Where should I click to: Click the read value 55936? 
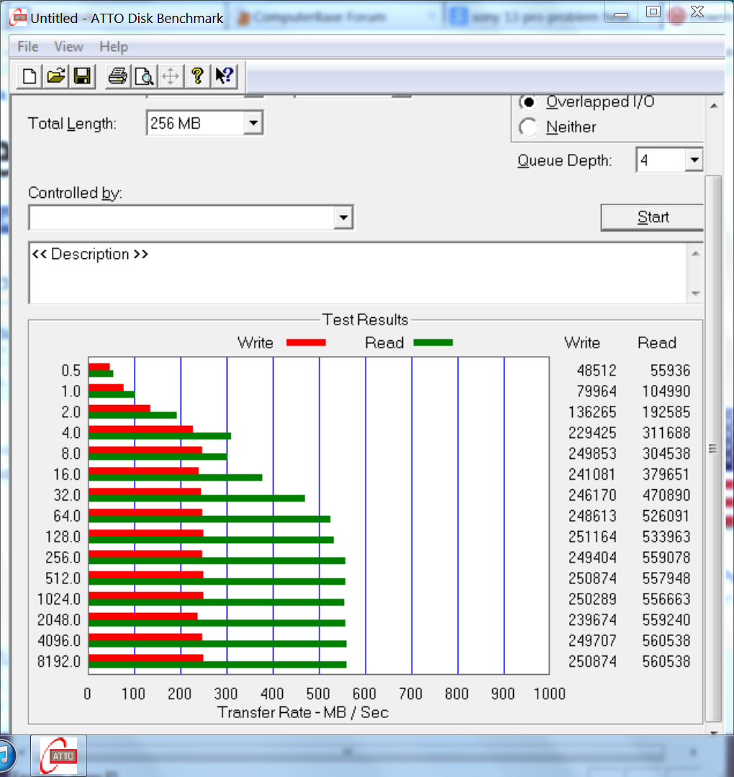click(x=670, y=371)
